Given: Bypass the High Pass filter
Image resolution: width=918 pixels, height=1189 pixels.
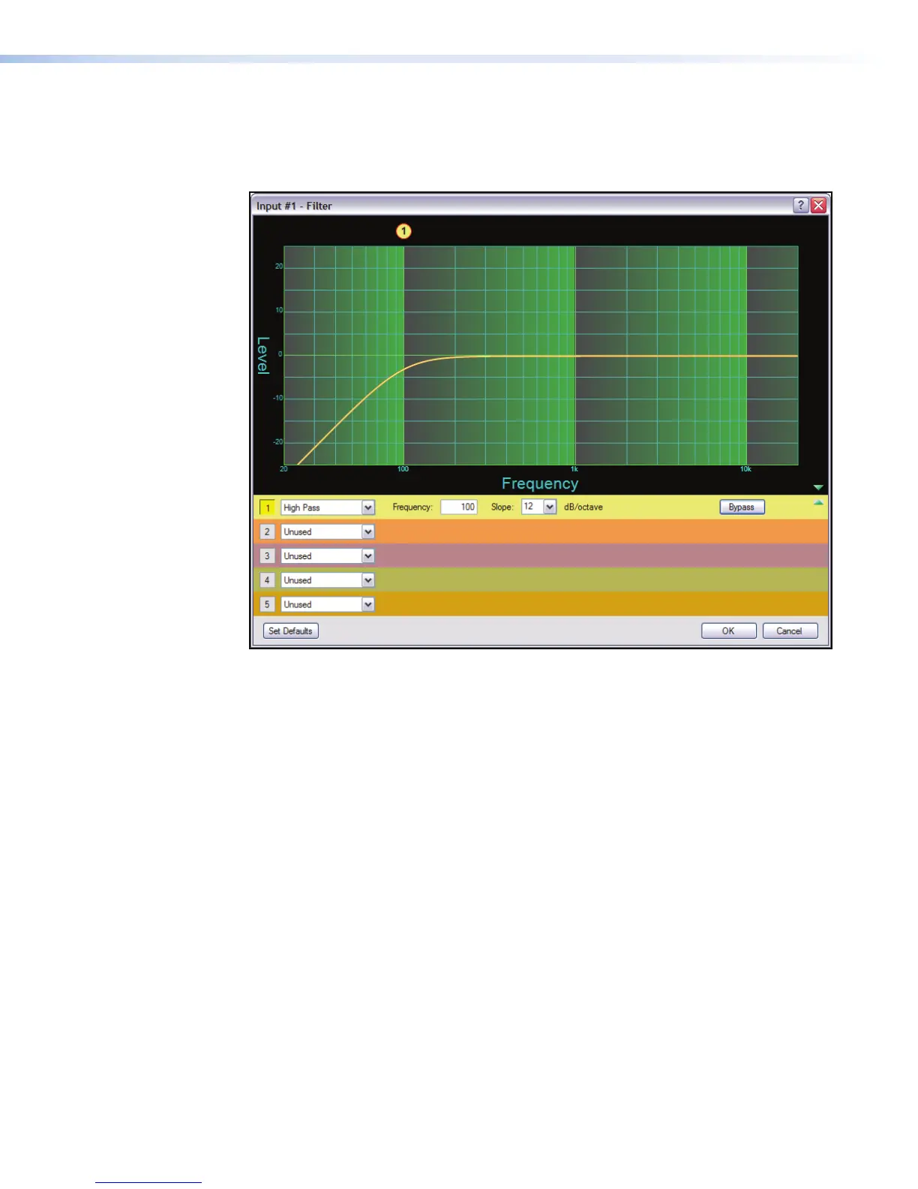Looking at the screenshot, I should tap(742, 507).
